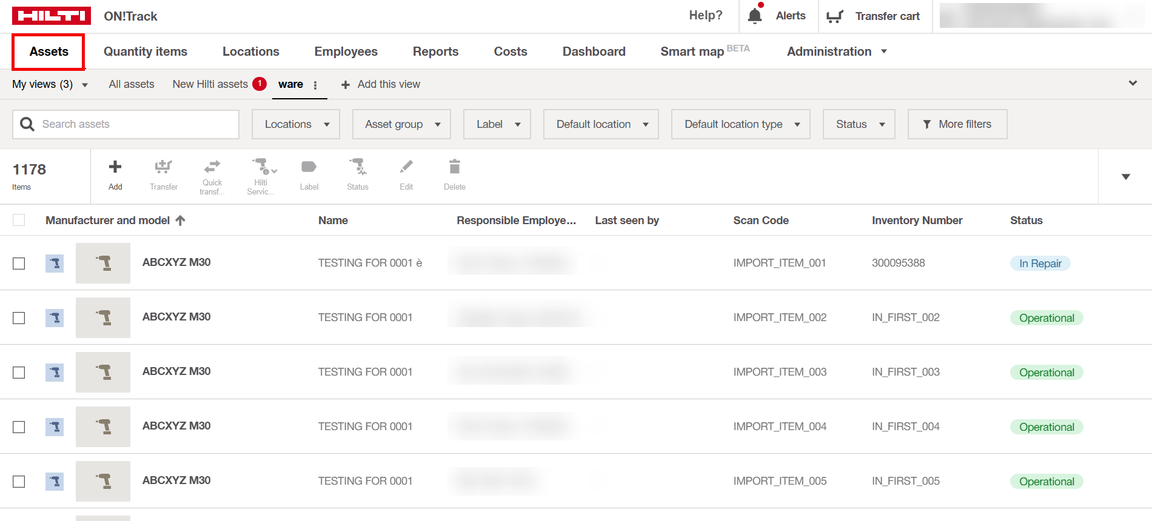
Task: Open the three-dot menu next to ware view
Action: (x=315, y=85)
